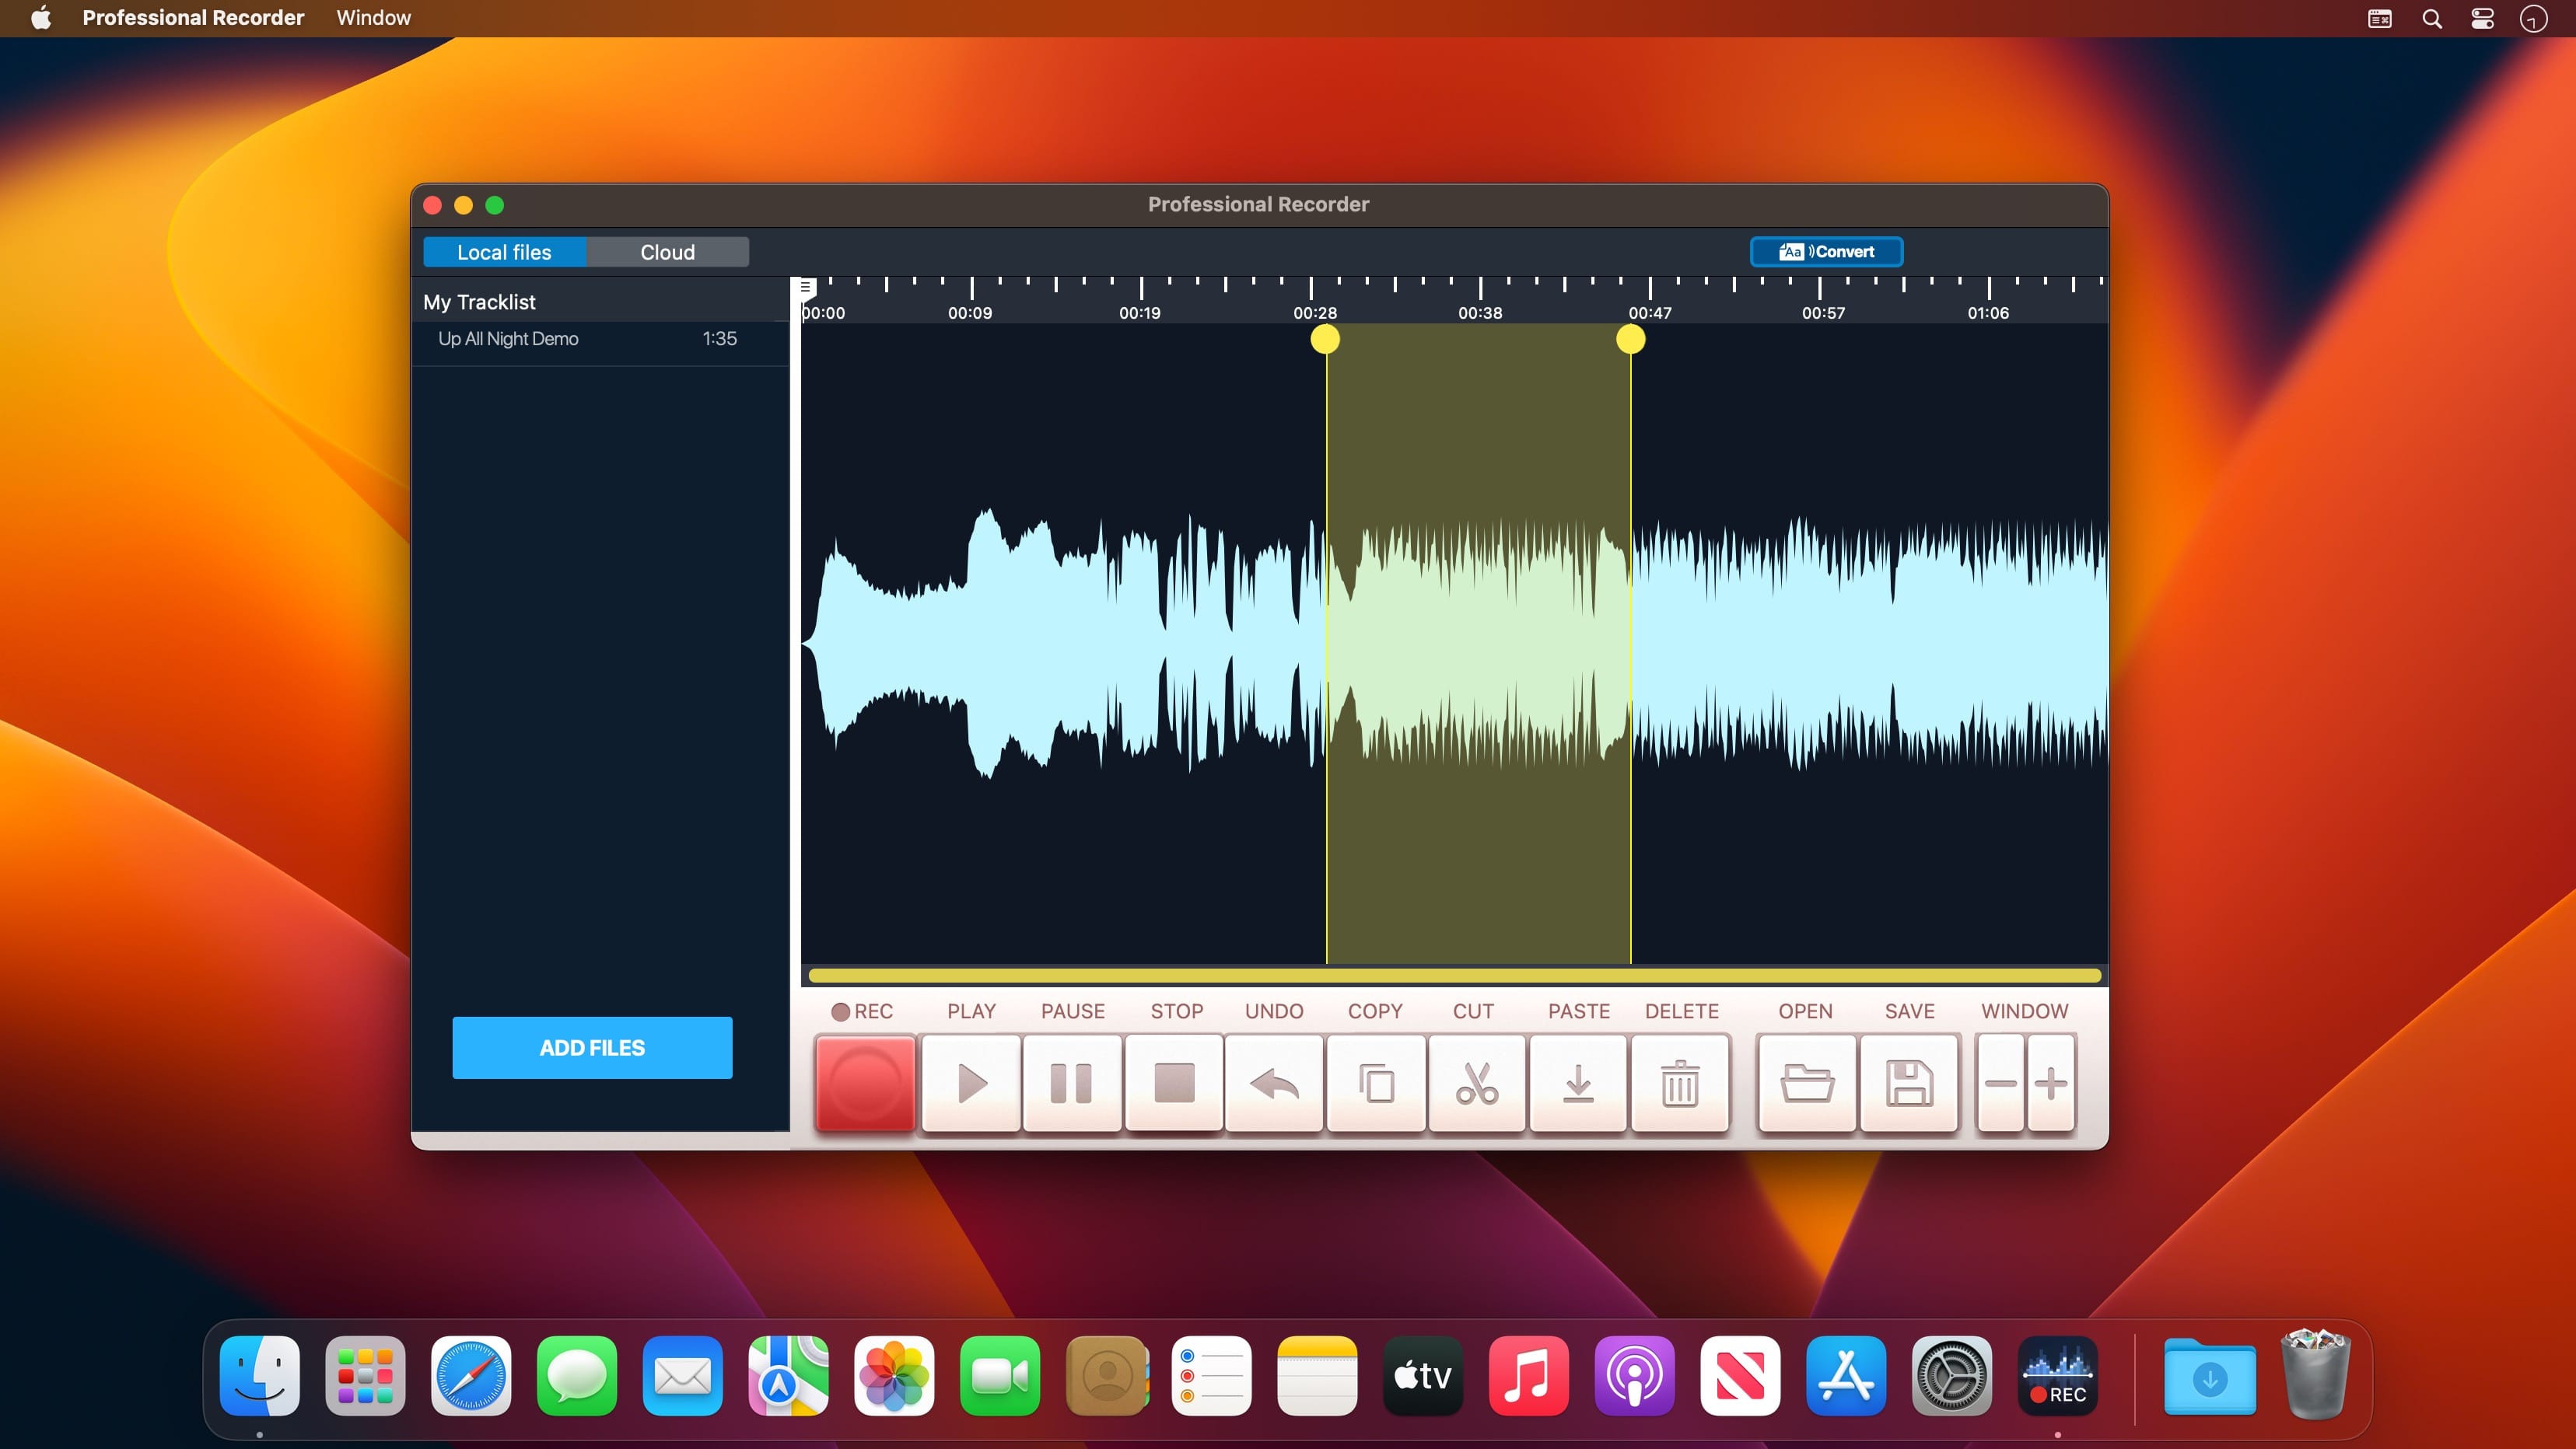The height and width of the screenshot is (1449, 2576).
Task: Open a file with folder icon
Action: 1807,1084
